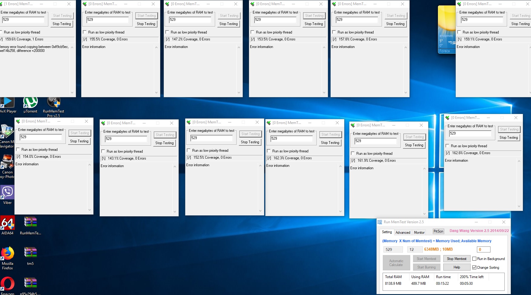Enable low priority thread in 155.5% Coverage window
This screenshot has width=531, height=295.
point(85,32)
